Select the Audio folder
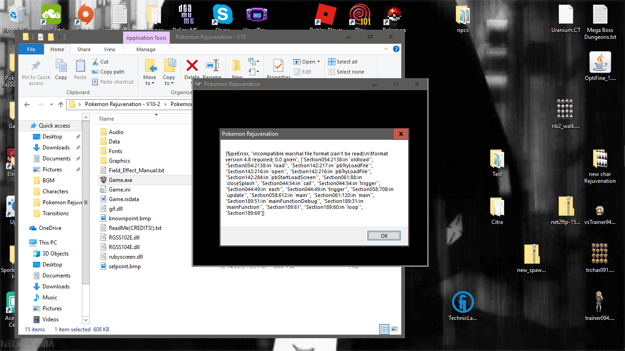 click(x=116, y=132)
